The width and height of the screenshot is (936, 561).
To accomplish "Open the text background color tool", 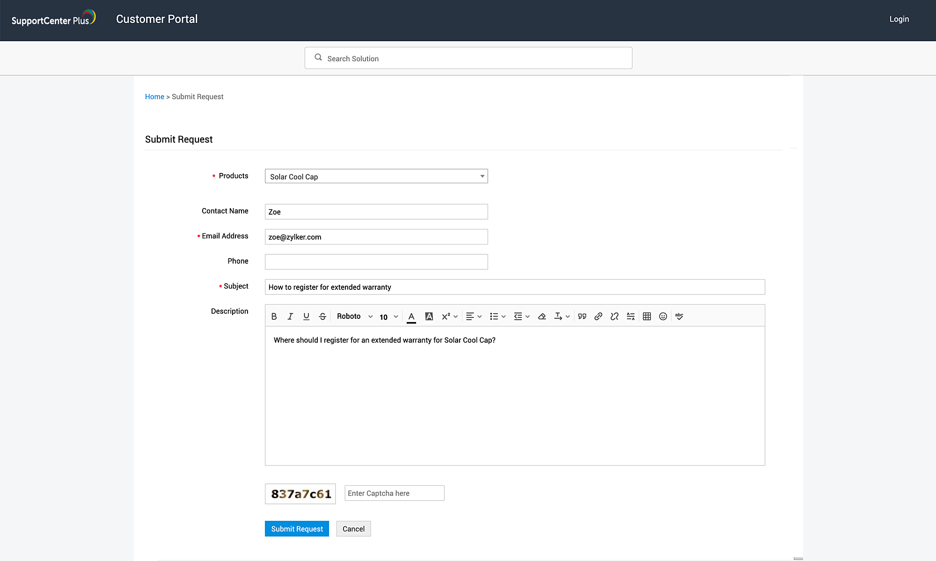I will click(429, 316).
